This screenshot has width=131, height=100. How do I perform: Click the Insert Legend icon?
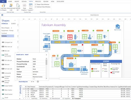31,5
